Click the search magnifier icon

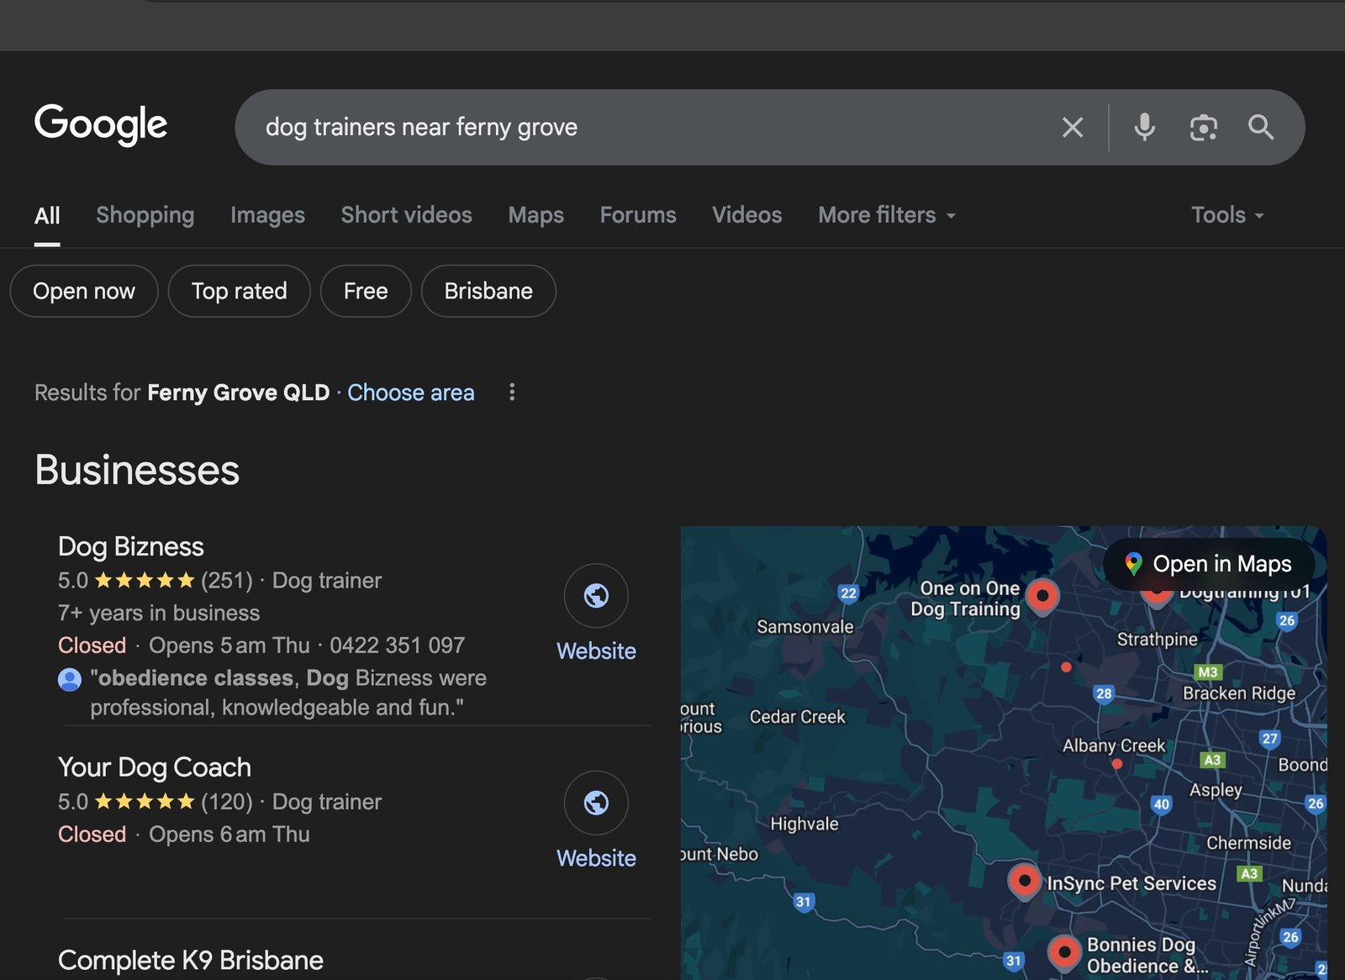(1261, 127)
